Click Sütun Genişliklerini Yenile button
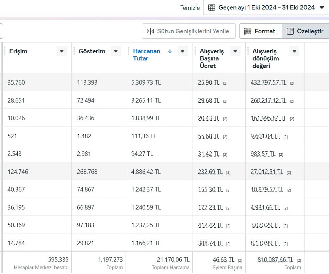Viewport: 329px width, 274px height. click(x=188, y=31)
